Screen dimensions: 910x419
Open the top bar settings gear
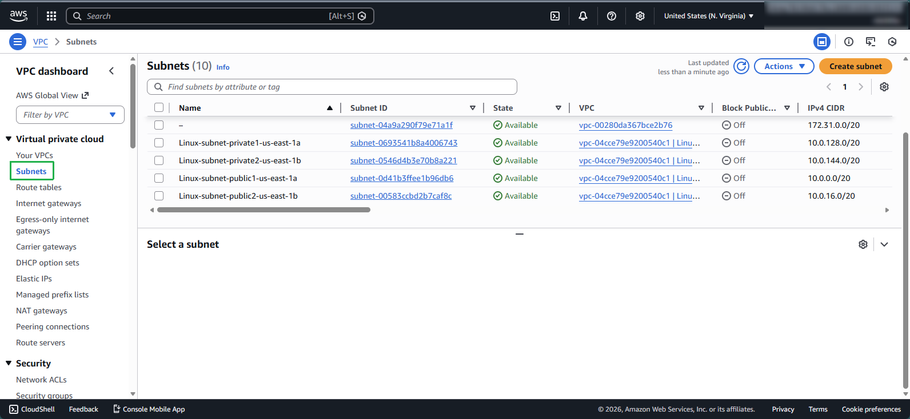tap(640, 16)
